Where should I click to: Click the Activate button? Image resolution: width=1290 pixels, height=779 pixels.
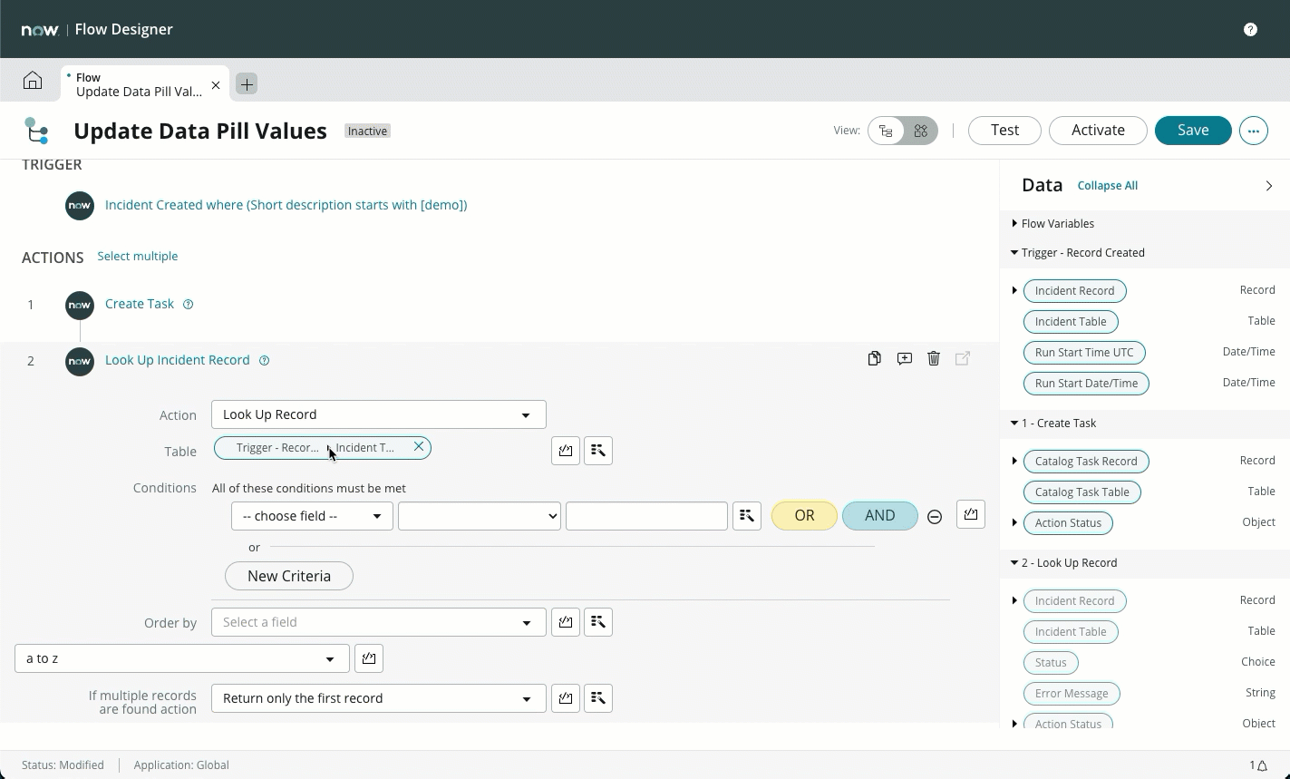coord(1098,131)
